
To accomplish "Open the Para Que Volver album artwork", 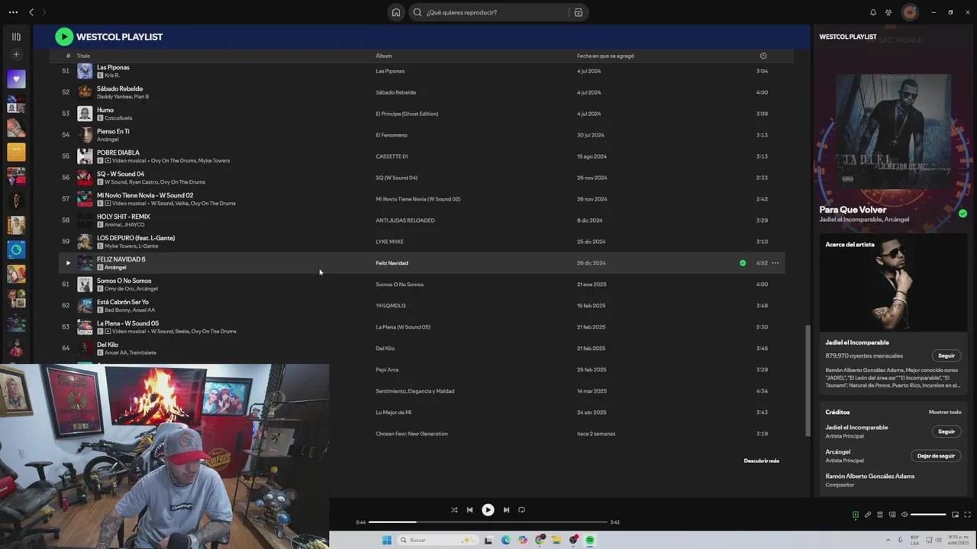I will [x=893, y=131].
